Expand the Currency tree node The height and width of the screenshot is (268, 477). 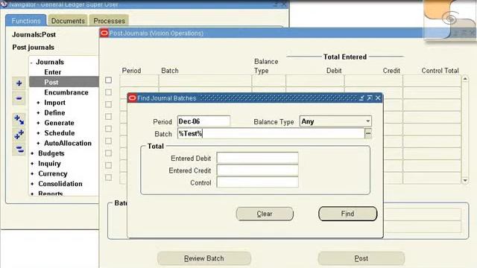point(32,173)
